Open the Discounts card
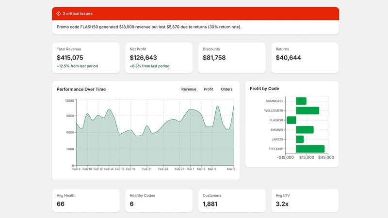The image size is (388, 218). click(232, 58)
